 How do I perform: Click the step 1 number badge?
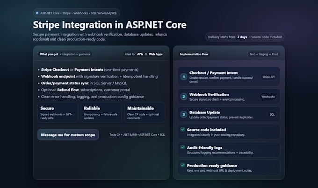pyautogui.click(x=184, y=77)
